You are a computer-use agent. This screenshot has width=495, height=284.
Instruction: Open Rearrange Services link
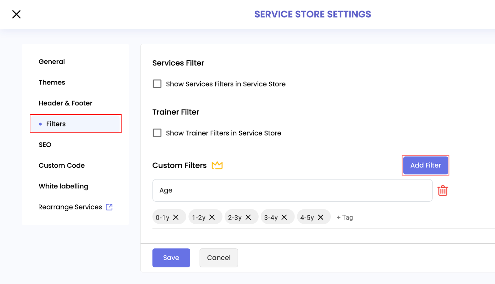point(70,207)
